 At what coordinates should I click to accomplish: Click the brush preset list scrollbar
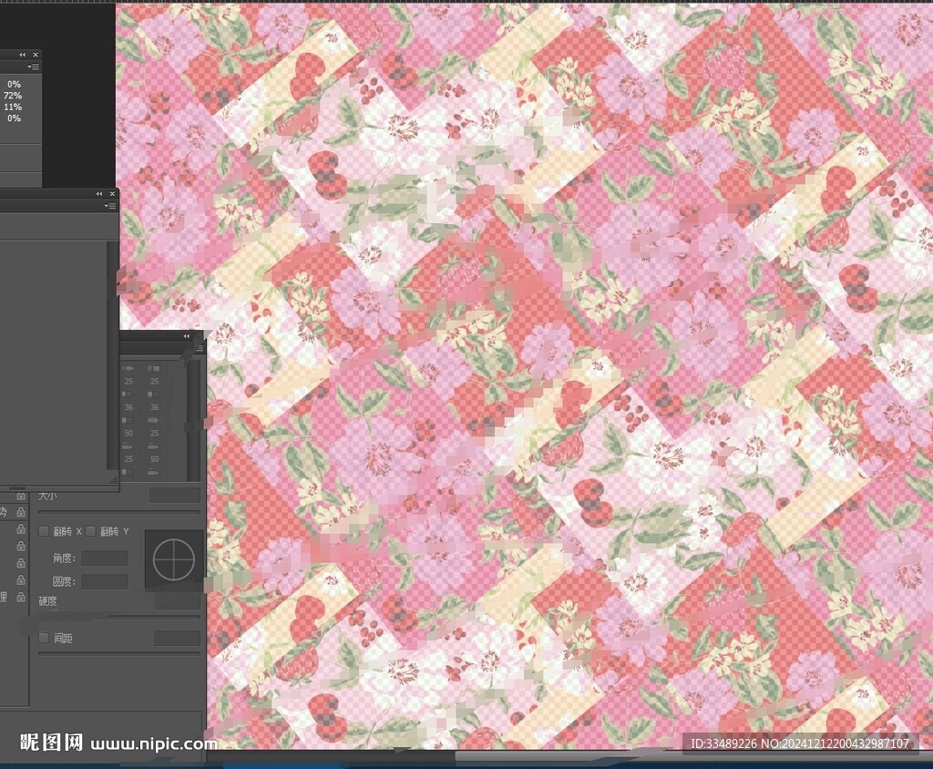(191, 420)
